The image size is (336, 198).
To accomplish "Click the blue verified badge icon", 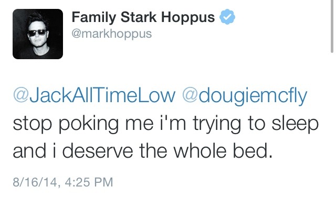I will tap(227, 17).
